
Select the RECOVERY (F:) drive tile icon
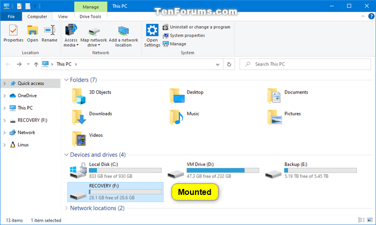[78, 195]
